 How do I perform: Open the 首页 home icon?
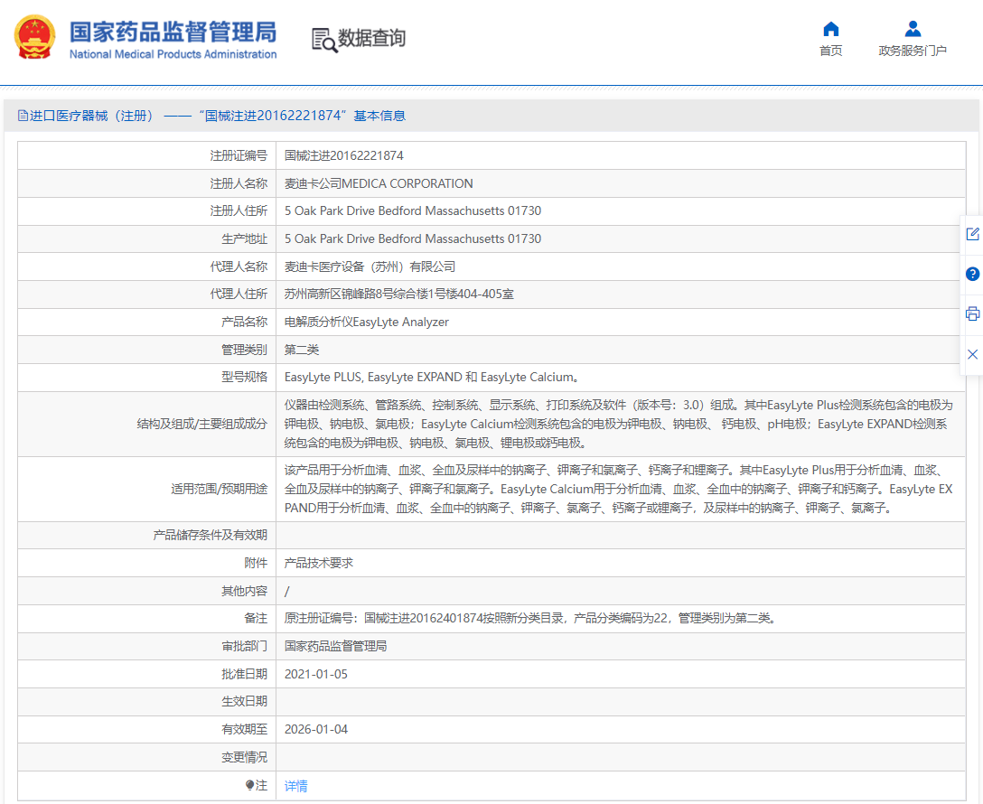point(830,29)
